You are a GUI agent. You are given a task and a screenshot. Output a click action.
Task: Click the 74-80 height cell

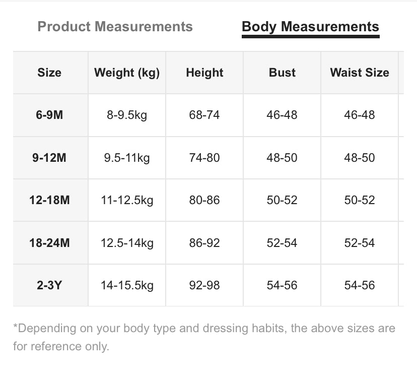click(204, 158)
